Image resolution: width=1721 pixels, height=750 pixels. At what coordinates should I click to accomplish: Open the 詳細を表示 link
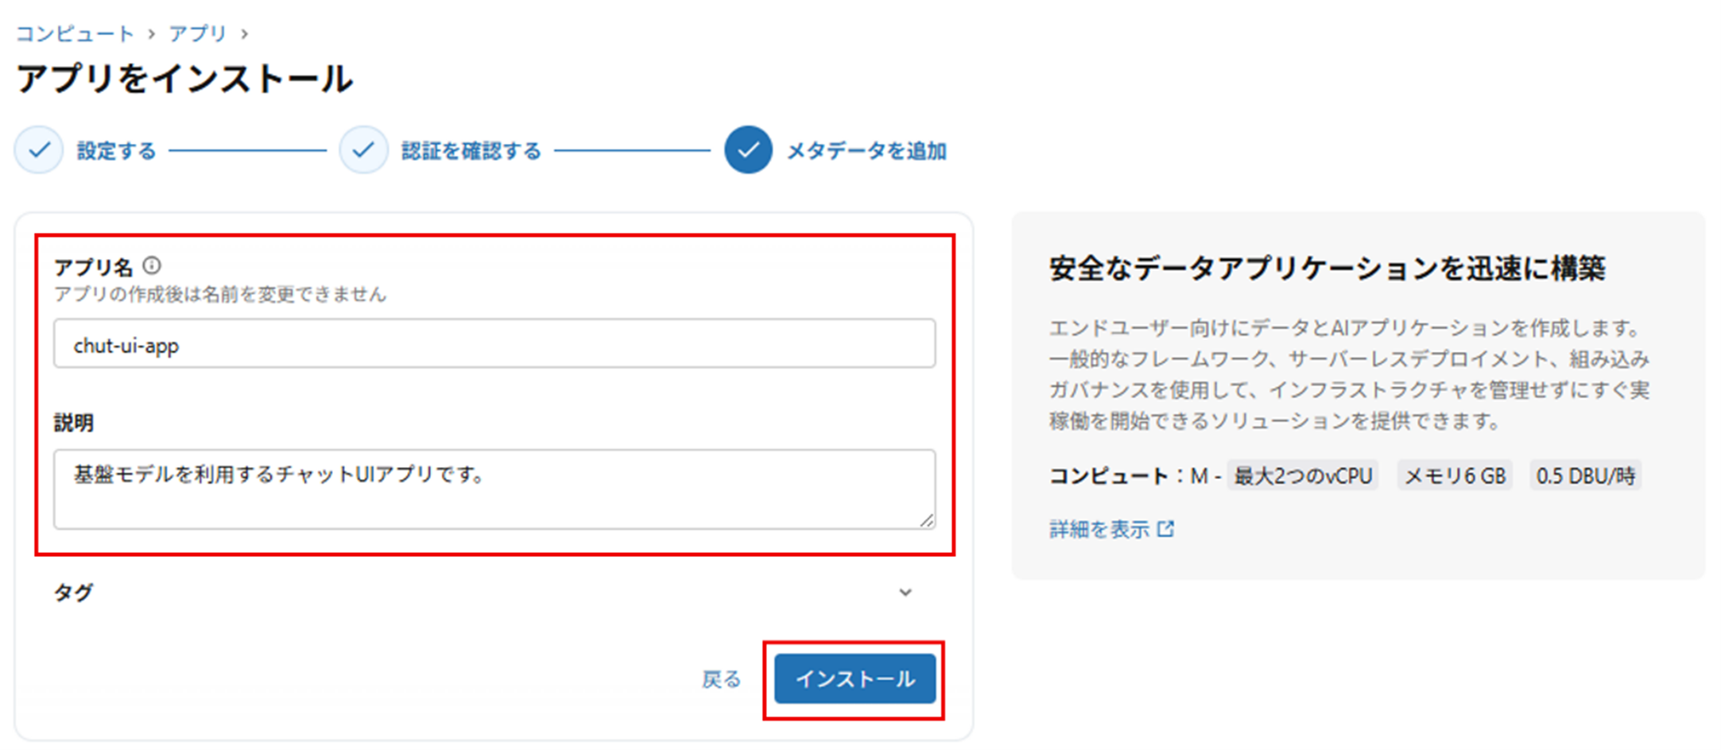point(1099,529)
